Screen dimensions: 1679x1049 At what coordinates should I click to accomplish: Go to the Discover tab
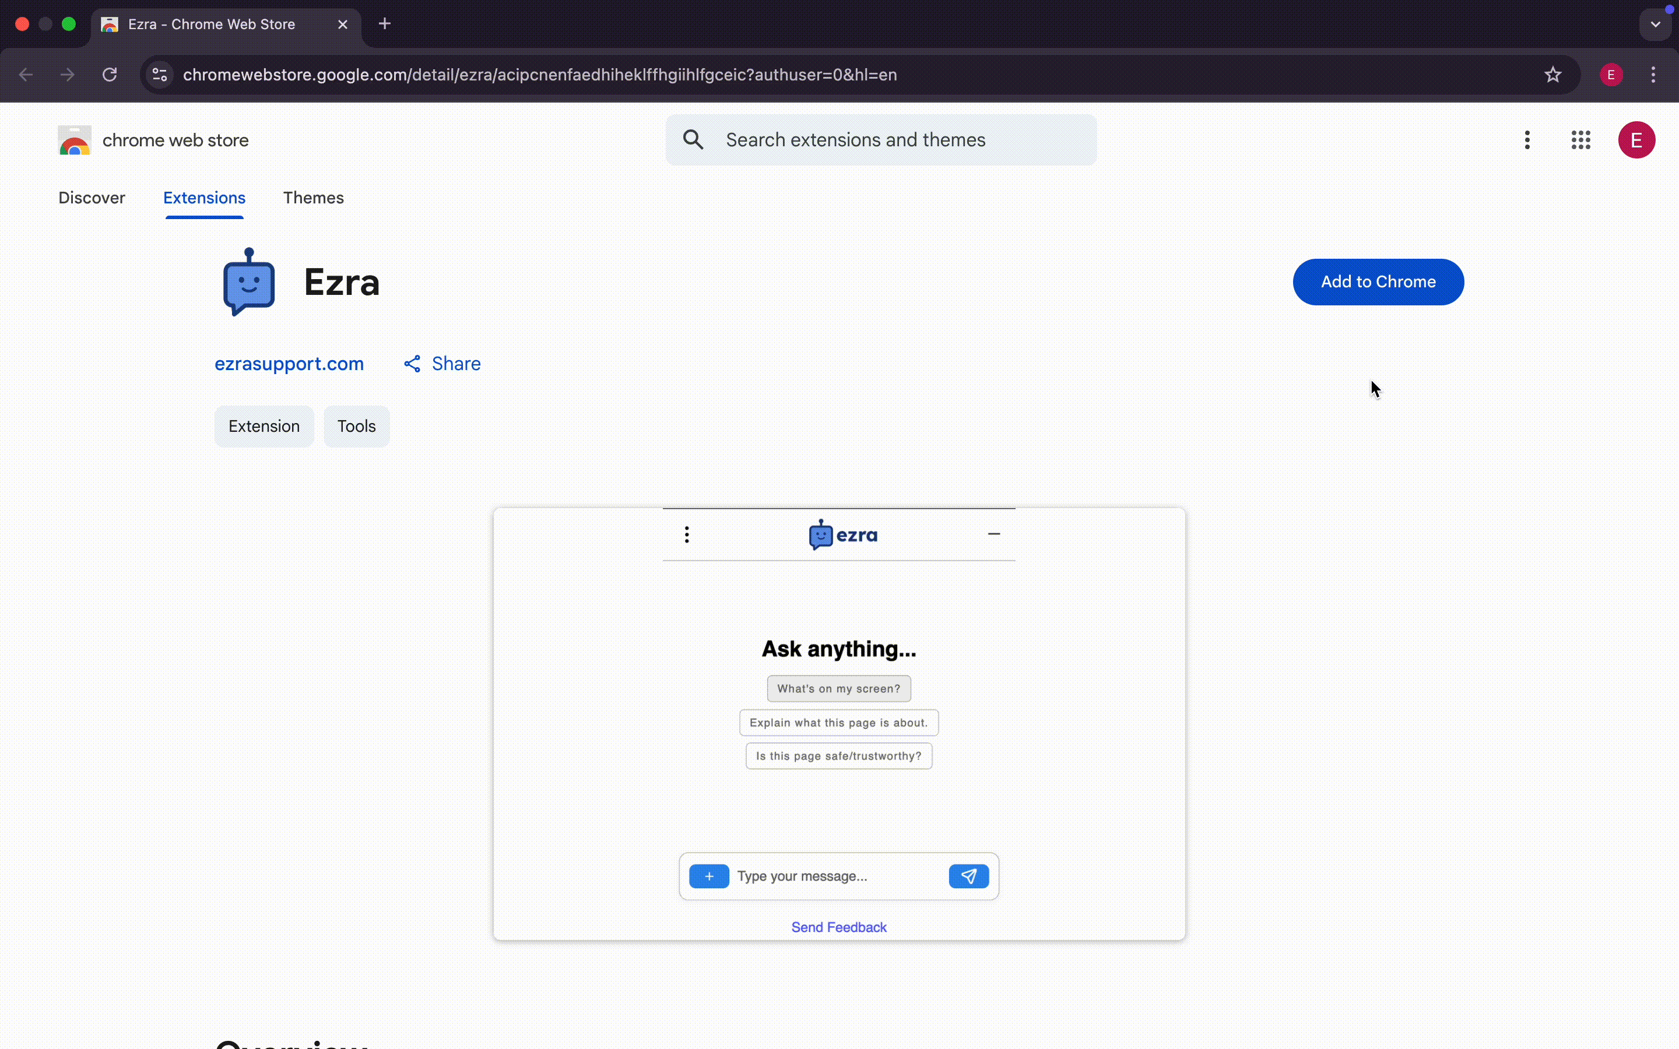coord(92,198)
